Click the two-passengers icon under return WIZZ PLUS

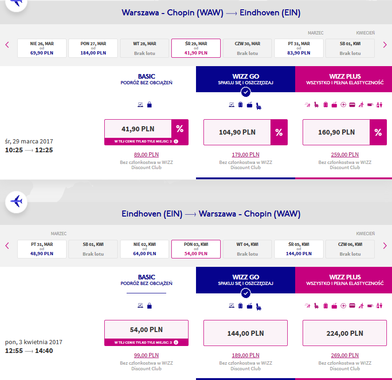[379, 305]
